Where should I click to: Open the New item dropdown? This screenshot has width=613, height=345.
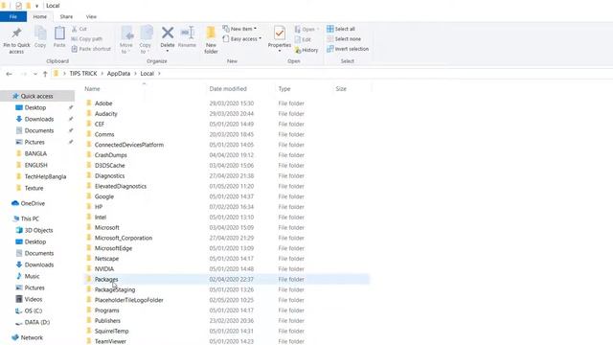239,29
